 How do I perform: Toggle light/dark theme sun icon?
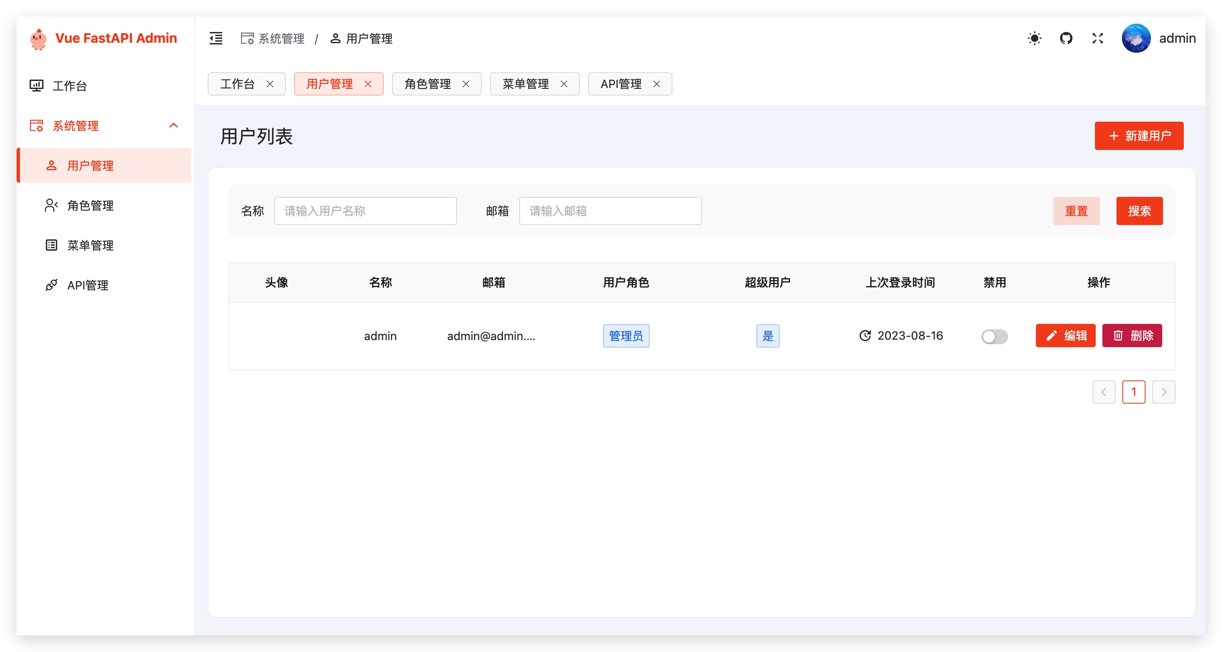tap(1034, 38)
